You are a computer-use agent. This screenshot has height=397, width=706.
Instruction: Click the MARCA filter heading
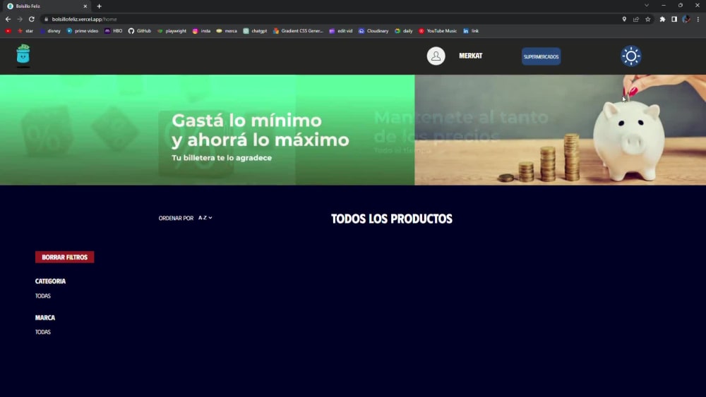coord(45,317)
